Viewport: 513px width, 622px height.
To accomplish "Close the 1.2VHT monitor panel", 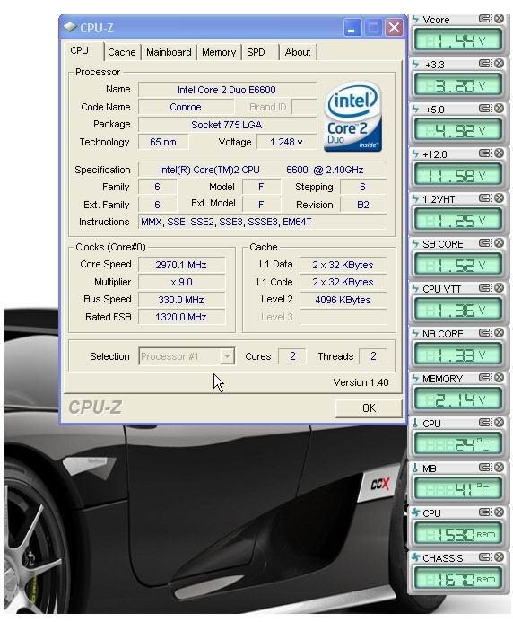I will (x=500, y=198).
